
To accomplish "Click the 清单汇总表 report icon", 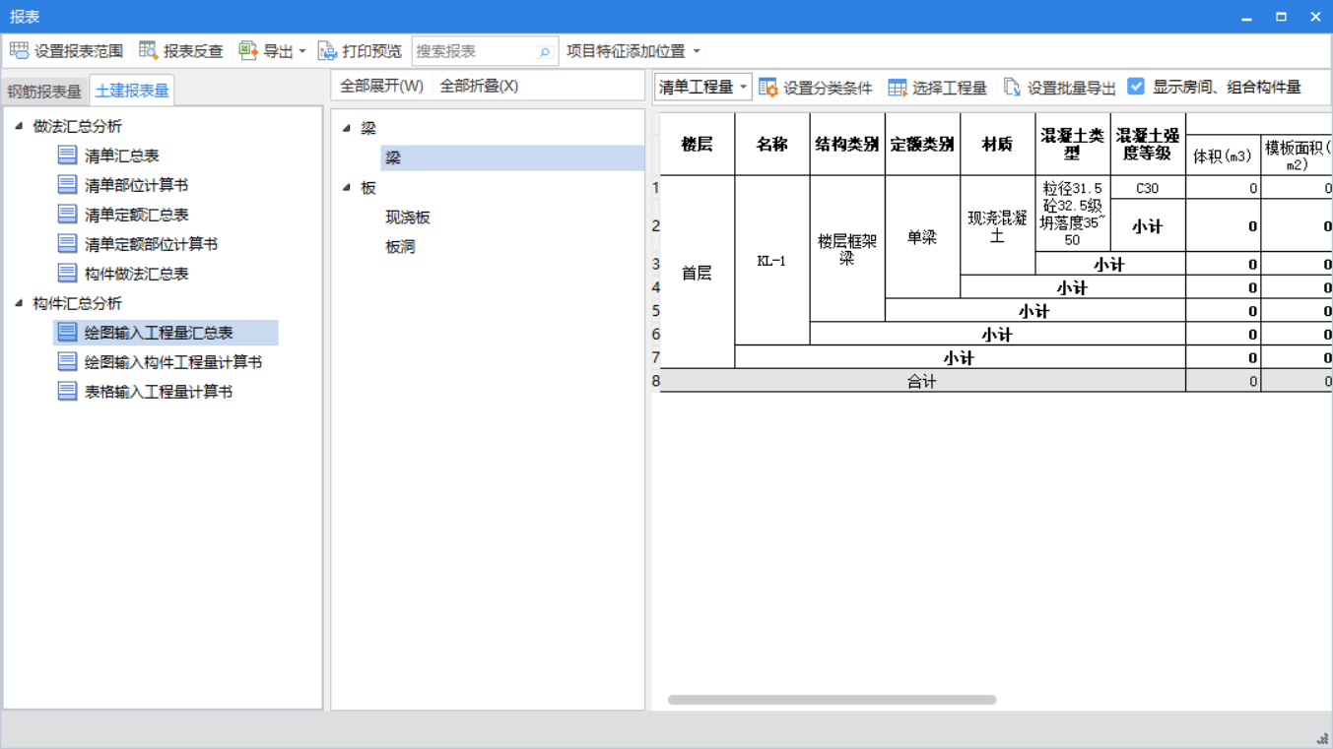I will [x=67, y=155].
